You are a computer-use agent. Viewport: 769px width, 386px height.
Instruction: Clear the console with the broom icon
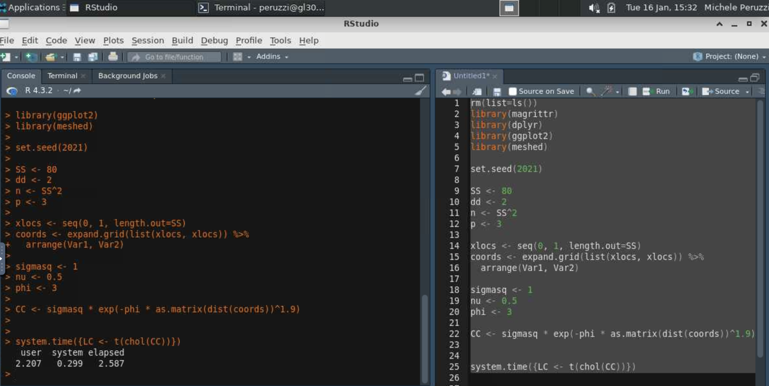coord(420,91)
